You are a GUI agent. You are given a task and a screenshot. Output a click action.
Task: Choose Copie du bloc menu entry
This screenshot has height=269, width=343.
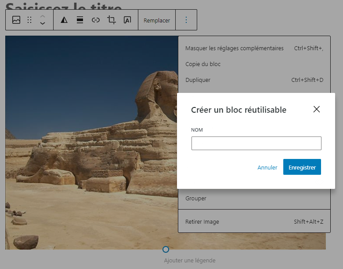(x=203, y=64)
